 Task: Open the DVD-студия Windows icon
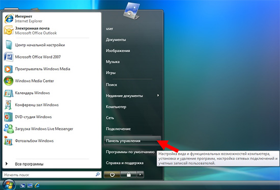(x=8, y=117)
